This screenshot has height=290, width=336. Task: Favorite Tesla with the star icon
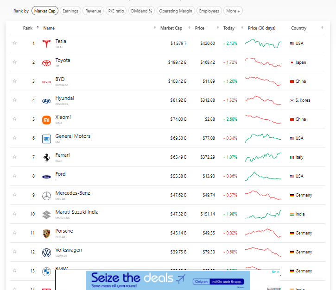click(x=14, y=43)
